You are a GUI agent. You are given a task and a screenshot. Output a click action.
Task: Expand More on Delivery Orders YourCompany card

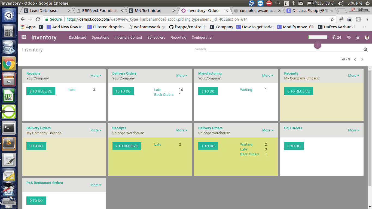[182, 76]
